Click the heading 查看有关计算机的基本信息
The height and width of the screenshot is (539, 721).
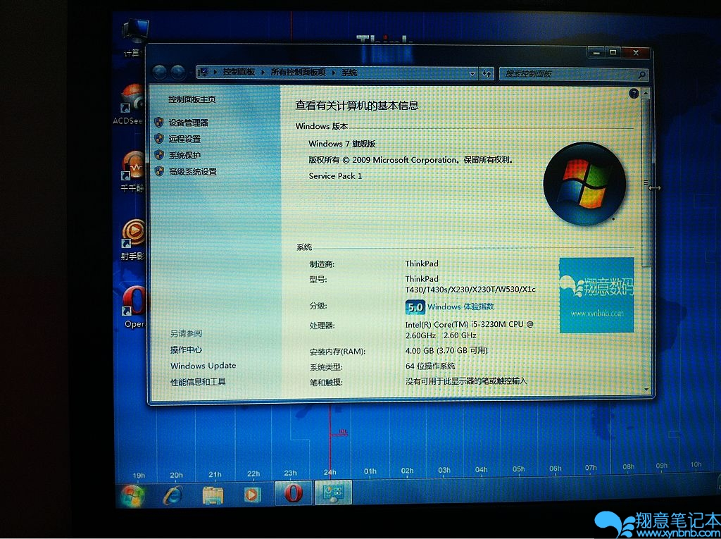(357, 106)
